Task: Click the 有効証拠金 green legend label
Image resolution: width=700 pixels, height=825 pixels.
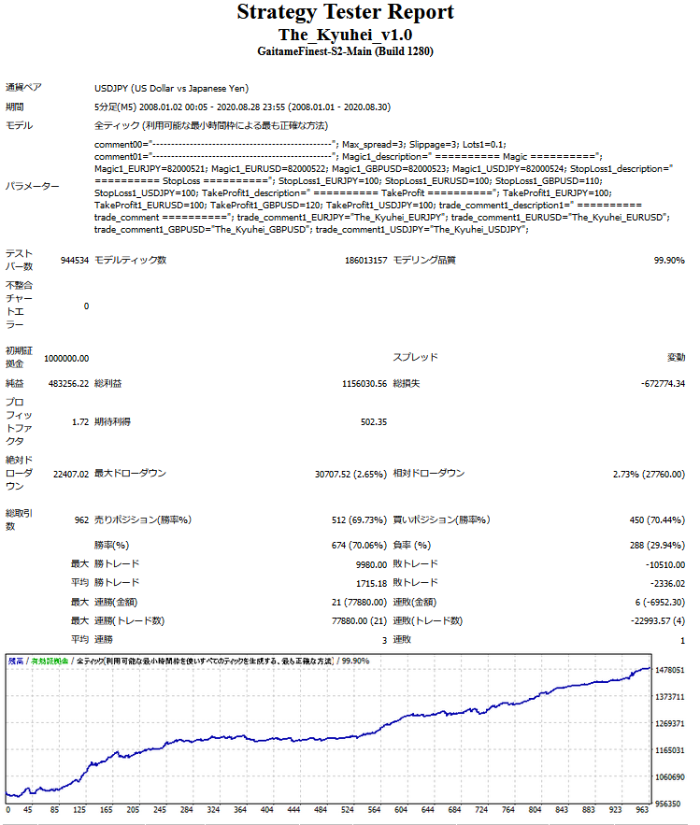Action: tap(50, 661)
